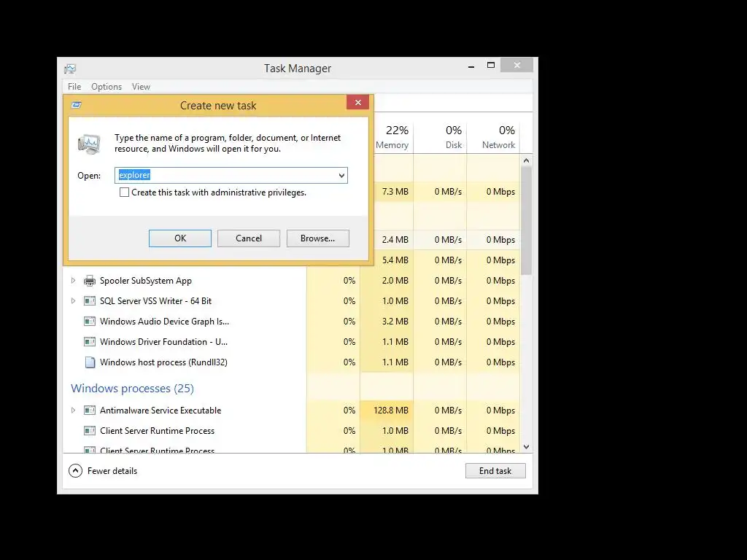The height and width of the screenshot is (560, 747).
Task: Click OK in Create new task dialog
Action: pyautogui.click(x=180, y=238)
